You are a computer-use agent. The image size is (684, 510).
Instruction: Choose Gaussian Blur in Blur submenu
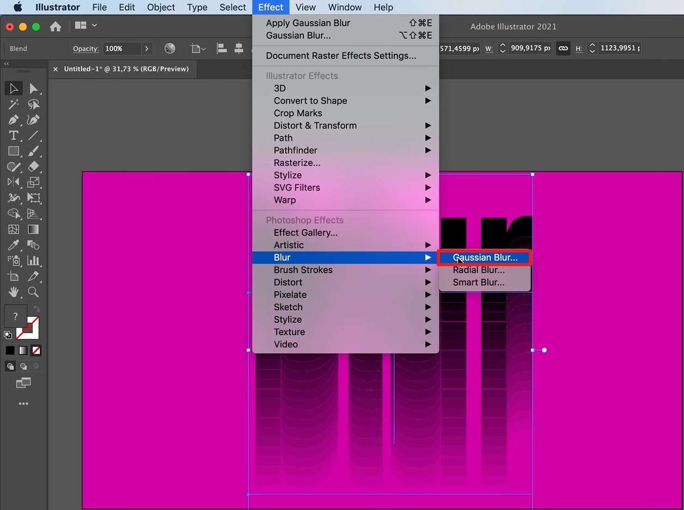(485, 257)
